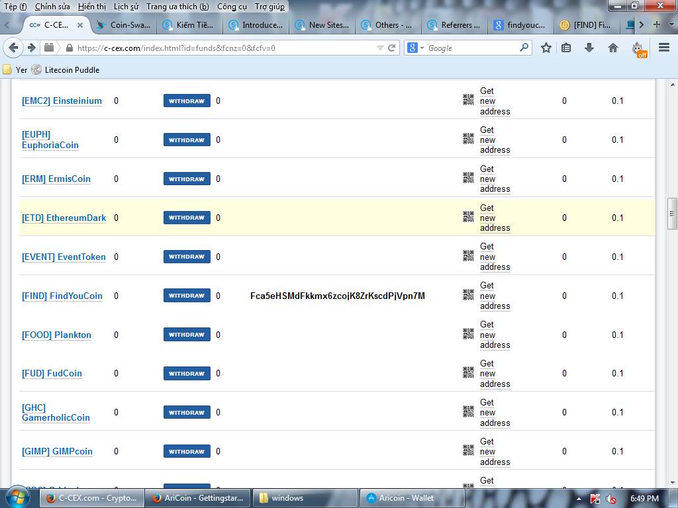This screenshot has width=678, height=508.
Task: Open the URL bar history dropdown arrow
Action: tap(380, 48)
